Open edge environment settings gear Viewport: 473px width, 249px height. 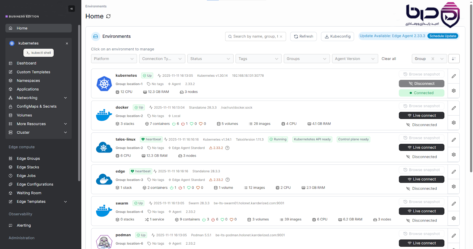(x=453, y=186)
